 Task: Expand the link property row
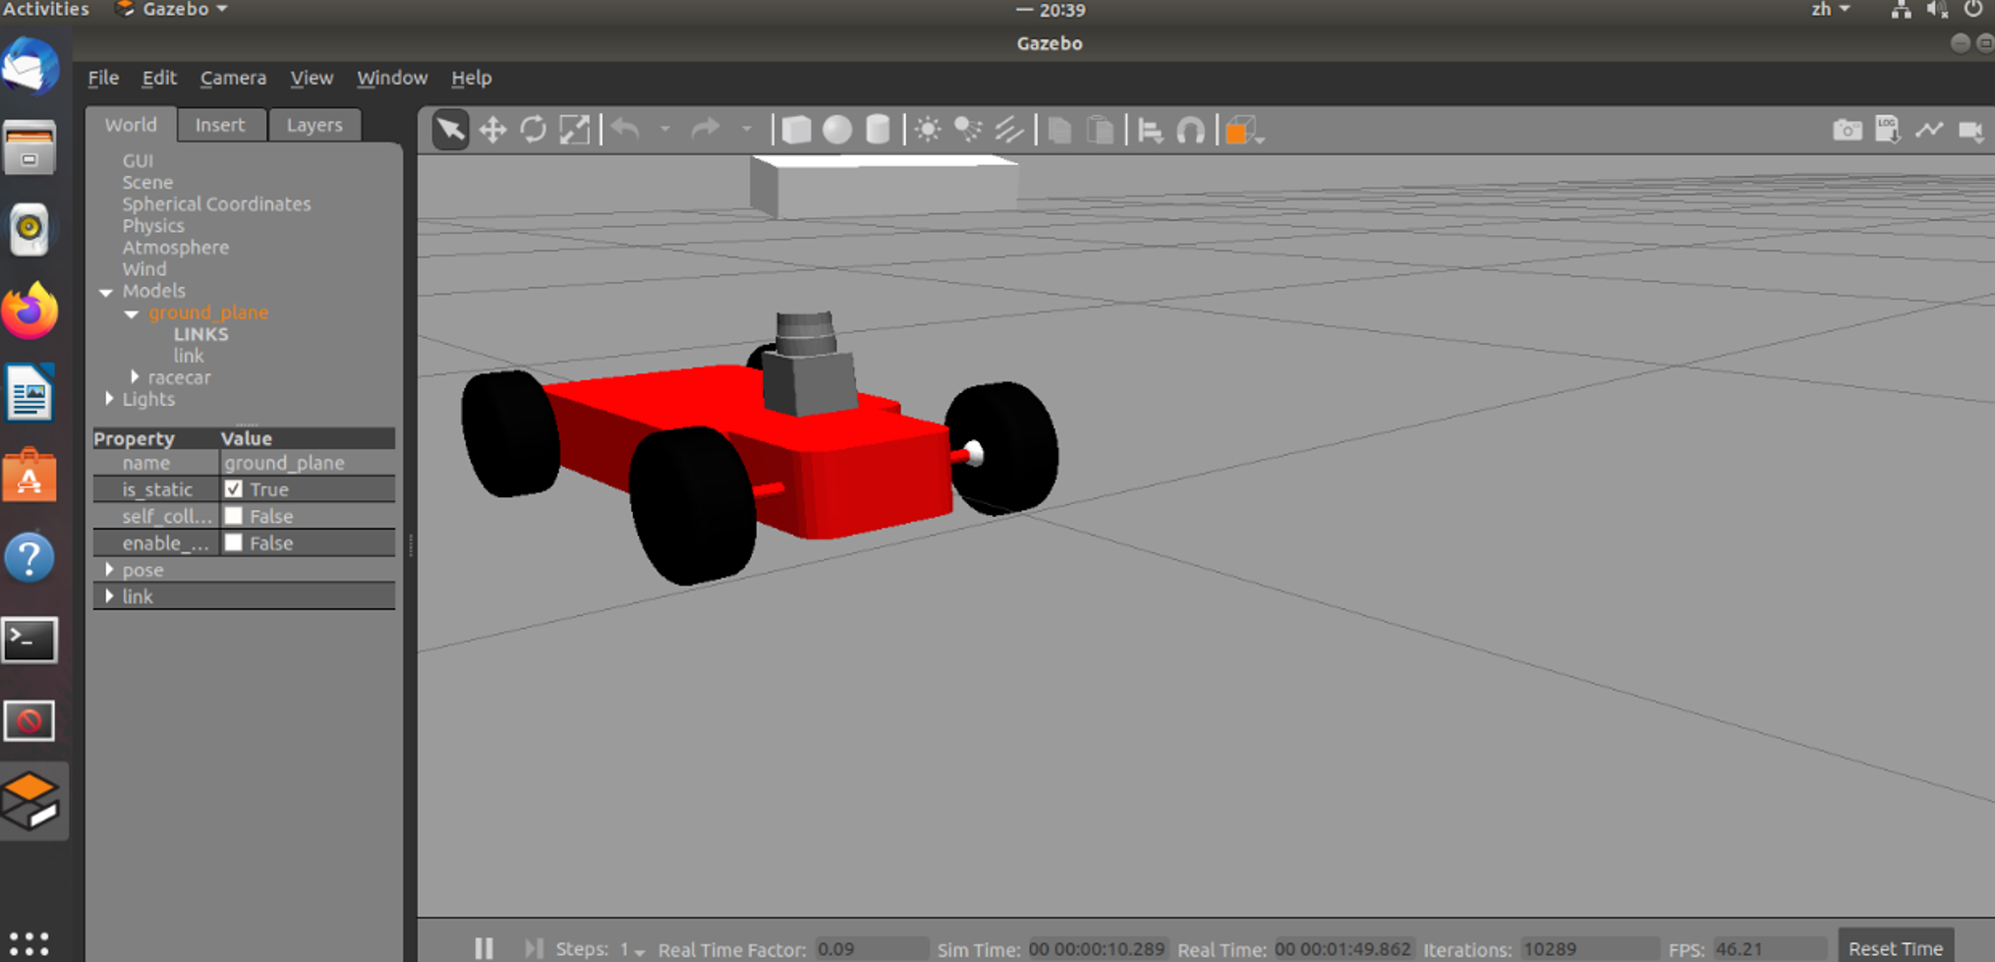(109, 596)
